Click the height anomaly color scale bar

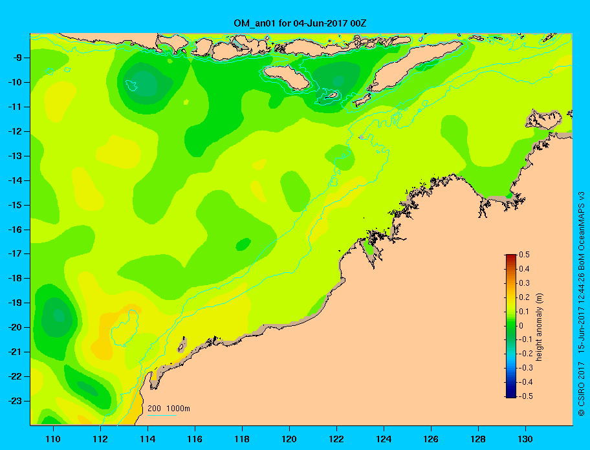[x=511, y=326]
